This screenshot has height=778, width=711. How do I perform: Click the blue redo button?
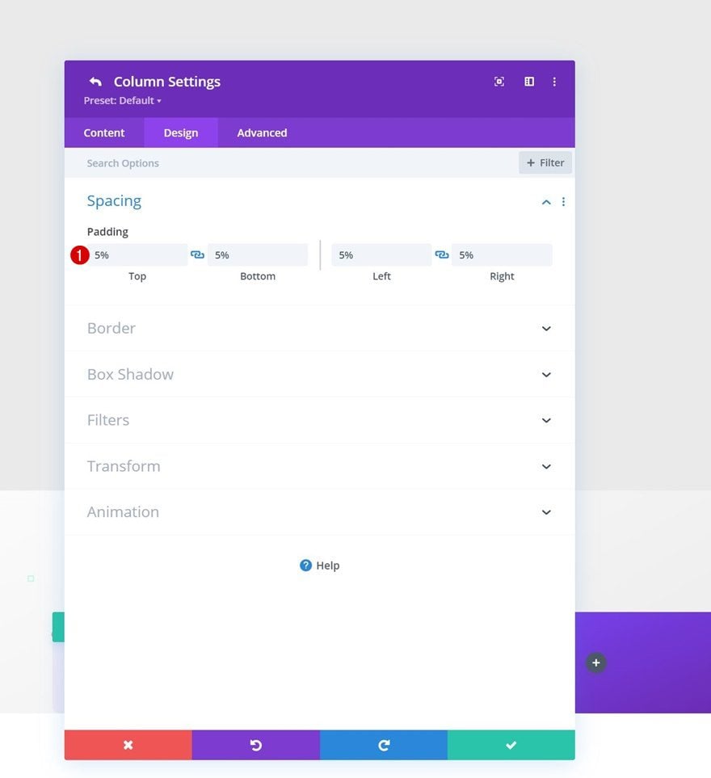(x=384, y=745)
